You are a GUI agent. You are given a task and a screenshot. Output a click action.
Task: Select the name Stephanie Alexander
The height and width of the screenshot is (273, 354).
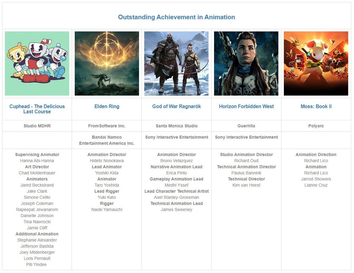pos(37,240)
